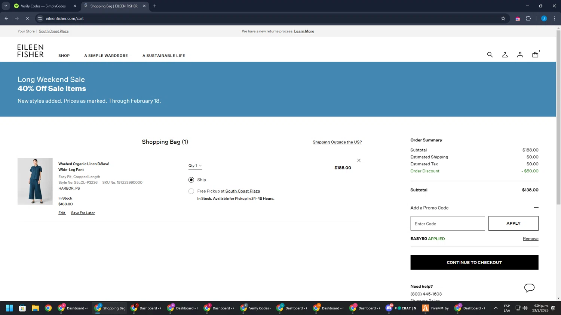The image size is (561, 315).
Task: Go back to previous page
Action: (6, 18)
